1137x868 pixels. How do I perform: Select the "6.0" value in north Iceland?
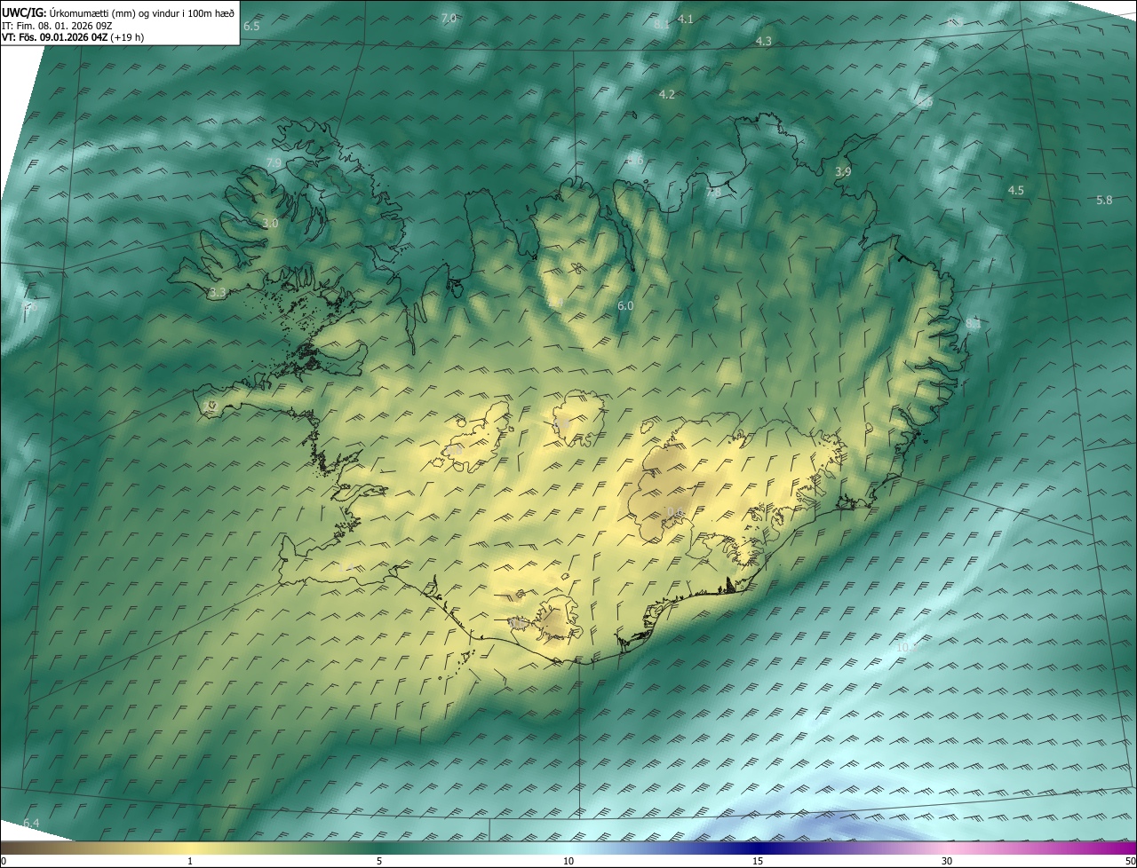tap(625, 305)
